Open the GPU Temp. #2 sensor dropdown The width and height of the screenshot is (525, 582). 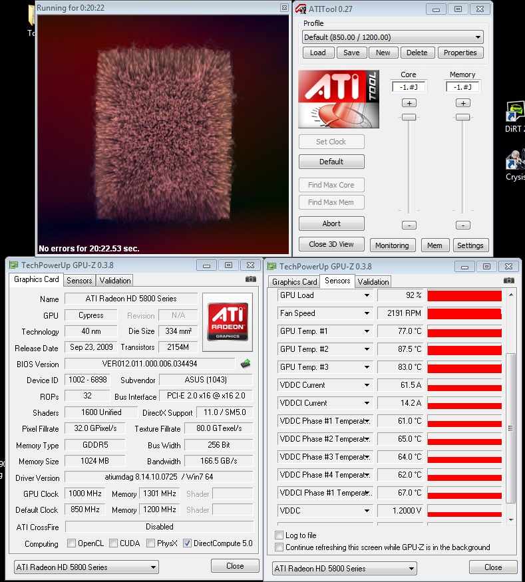click(367, 349)
